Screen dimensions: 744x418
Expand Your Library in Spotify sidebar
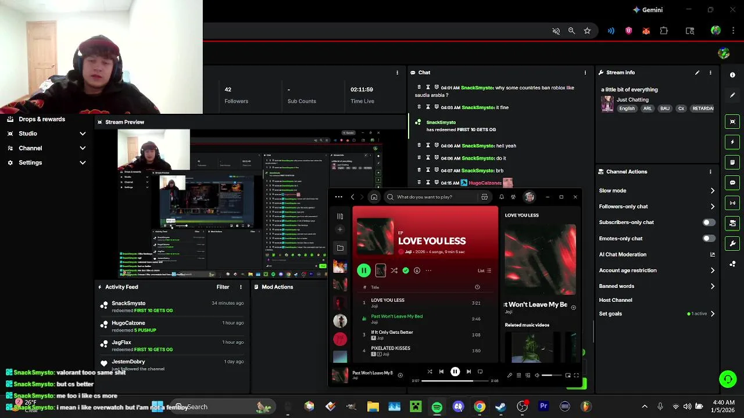tap(340, 217)
